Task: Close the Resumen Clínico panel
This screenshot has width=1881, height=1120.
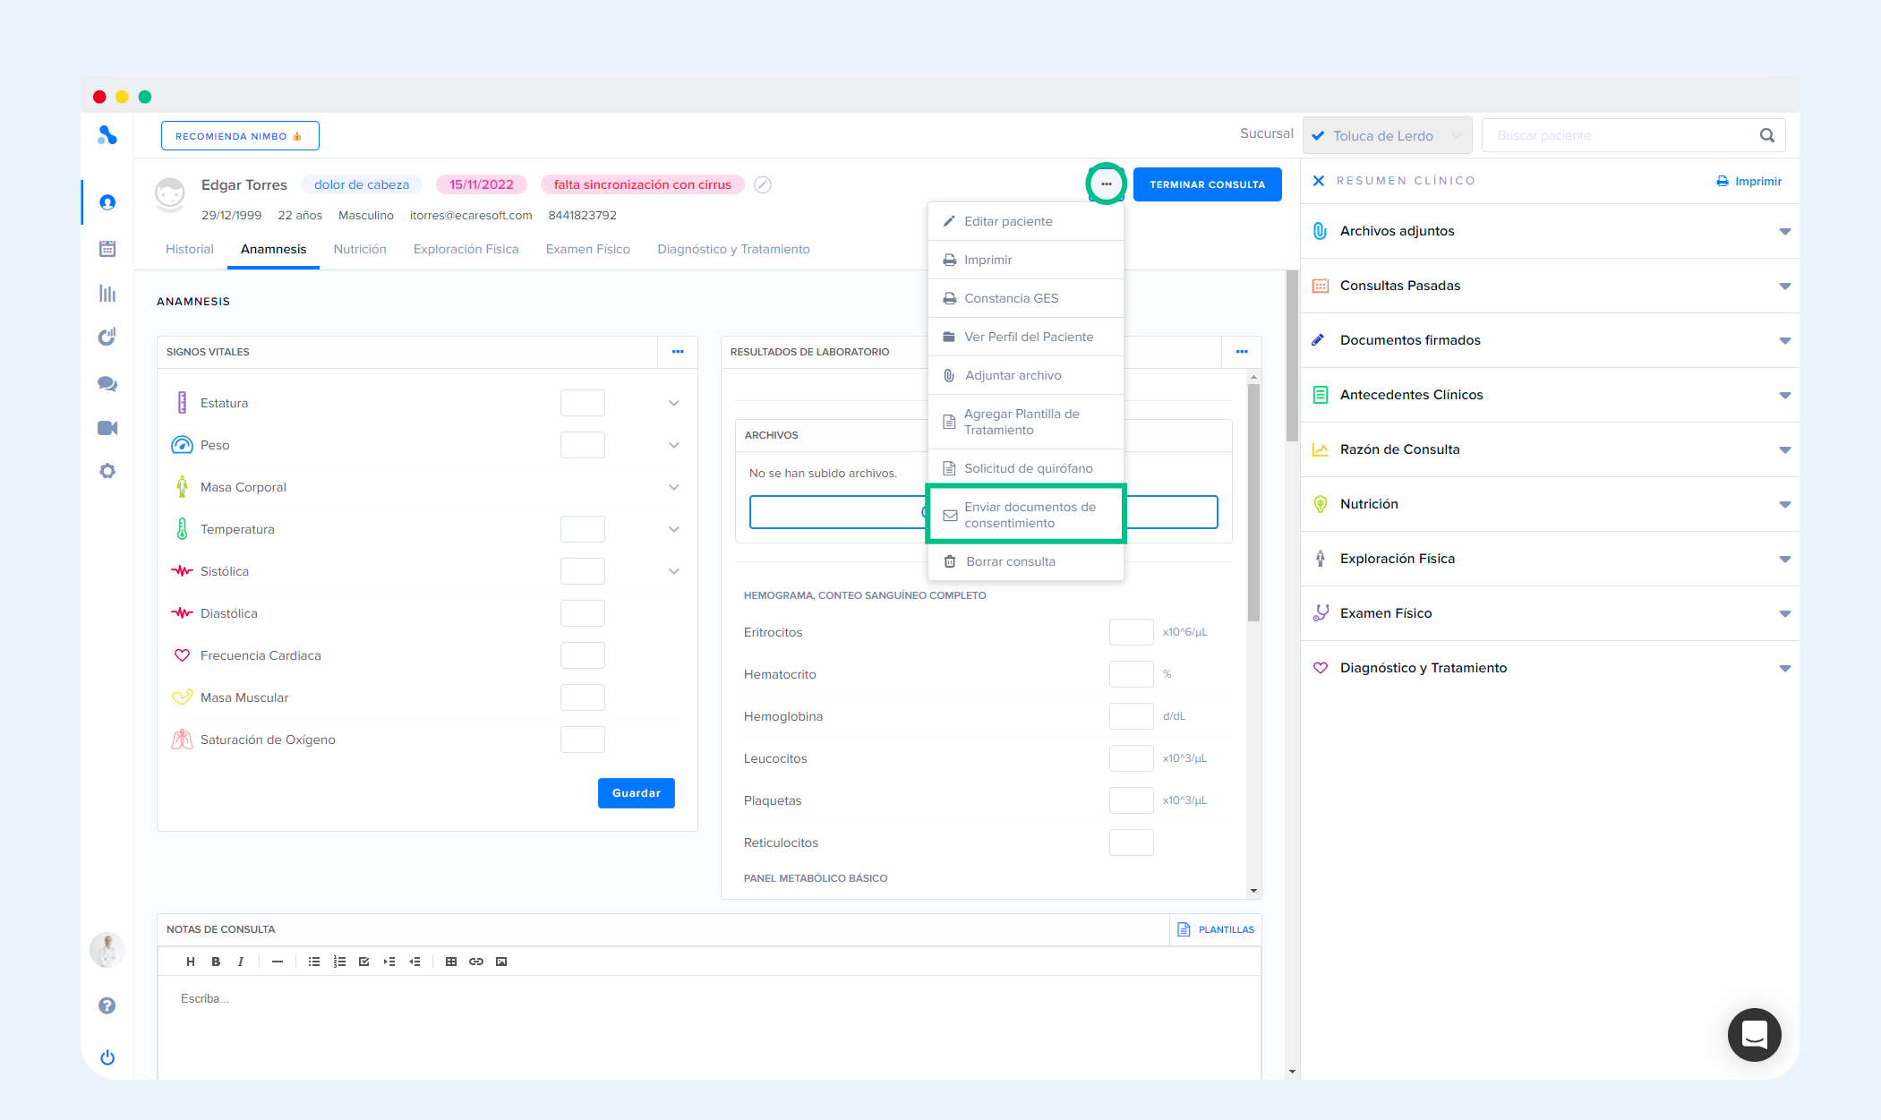Action: pyautogui.click(x=1319, y=181)
